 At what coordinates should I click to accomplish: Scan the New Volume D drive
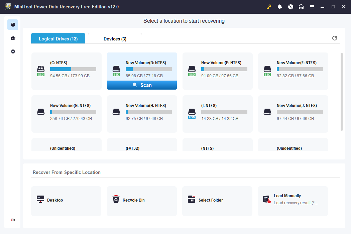[x=142, y=85]
